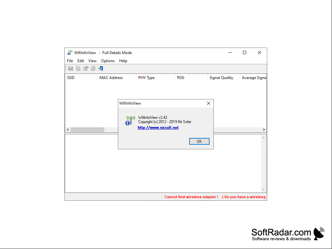The width and height of the screenshot is (332, 249).
Task: Click the Save Selected Items toolbar icon
Action: point(71,68)
